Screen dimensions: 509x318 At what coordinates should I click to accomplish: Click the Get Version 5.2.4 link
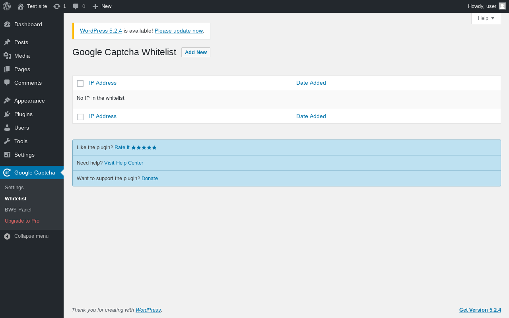480,310
